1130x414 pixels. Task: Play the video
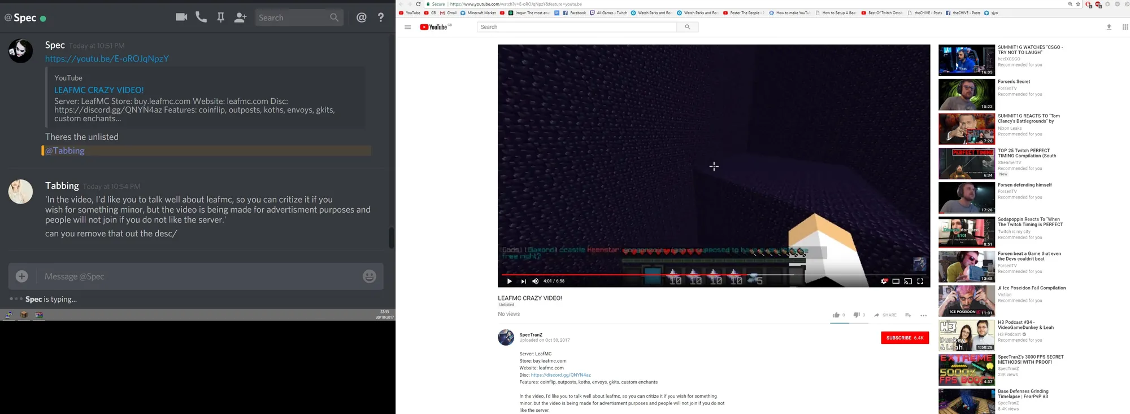(509, 281)
